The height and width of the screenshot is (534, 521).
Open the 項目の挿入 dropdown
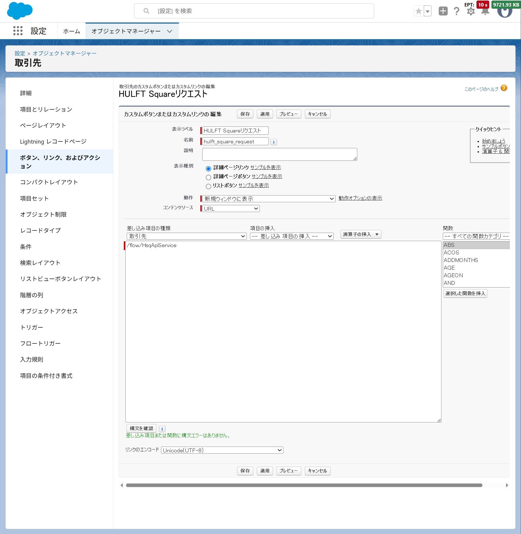[x=292, y=236]
